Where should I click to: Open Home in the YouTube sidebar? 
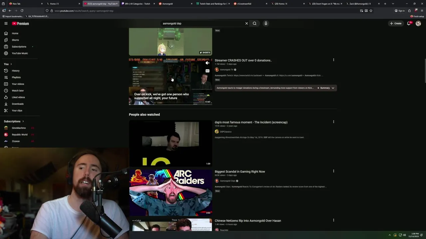pos(15,33)
